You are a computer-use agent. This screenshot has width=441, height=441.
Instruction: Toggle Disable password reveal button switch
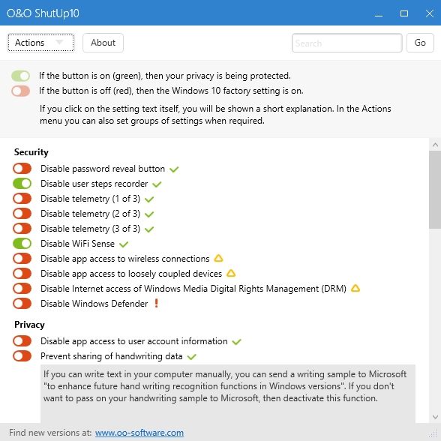(22, 169)
